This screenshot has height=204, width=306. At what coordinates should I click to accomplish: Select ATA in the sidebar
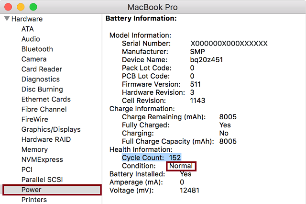coord(28,29)
